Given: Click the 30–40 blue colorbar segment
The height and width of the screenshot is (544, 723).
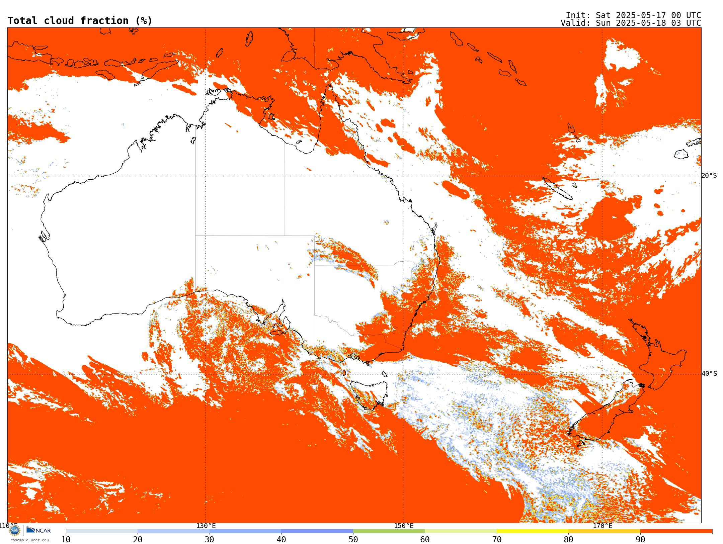Looking at the screenshot, I should tap(245, 531).
